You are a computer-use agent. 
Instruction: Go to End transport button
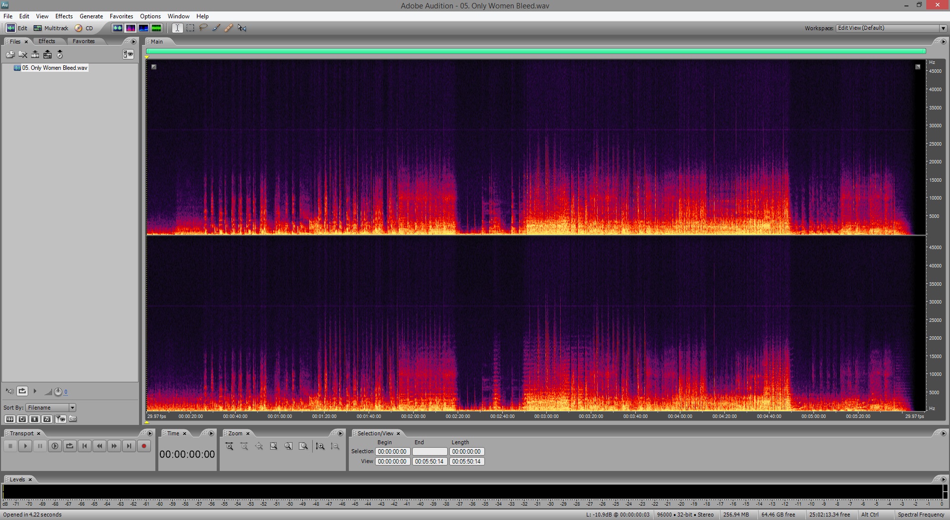pos(129,446)
